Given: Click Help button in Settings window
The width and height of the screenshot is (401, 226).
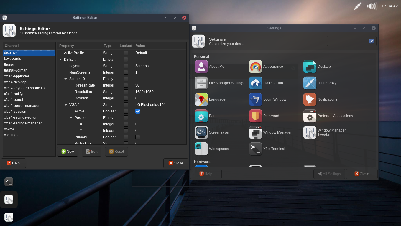Looking at the screenshot, I should tap(206, 174).
